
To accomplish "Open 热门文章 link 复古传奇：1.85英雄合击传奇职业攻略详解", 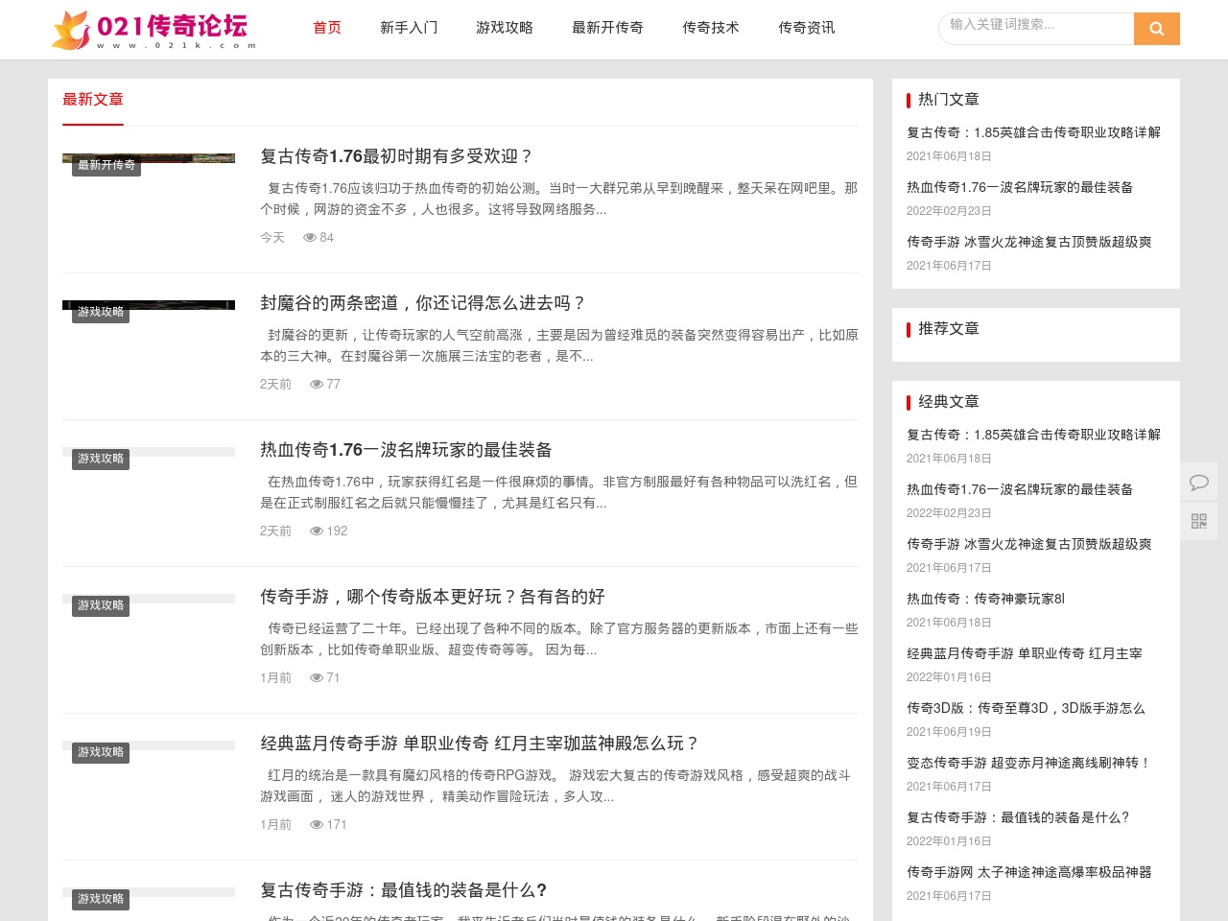I will pos(1033,132).
